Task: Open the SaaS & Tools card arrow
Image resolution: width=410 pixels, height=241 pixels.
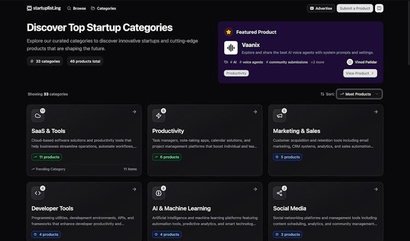Action: [134, 112]
